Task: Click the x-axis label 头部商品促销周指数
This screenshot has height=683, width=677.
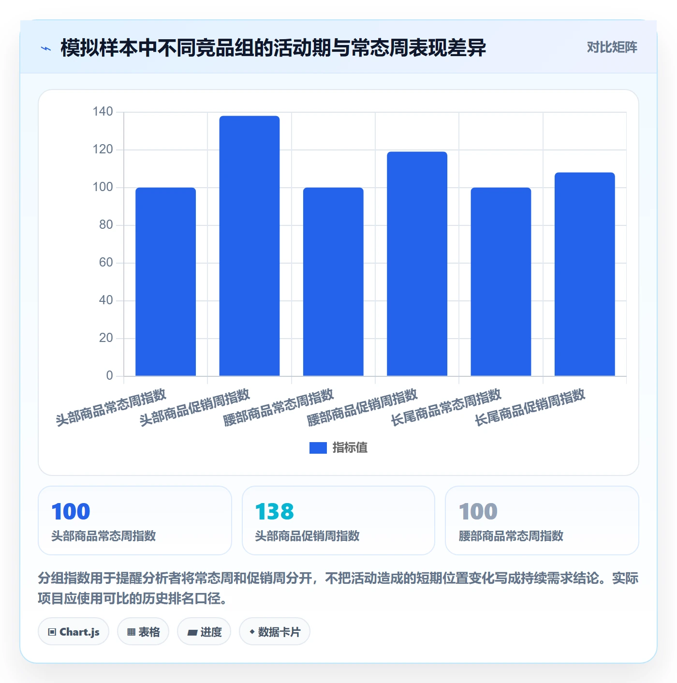Action: (x=194, y=408)
